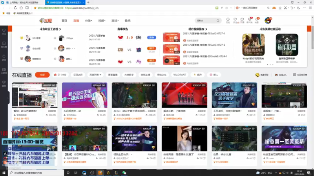Click the magnifier icon in Douyu search
The width and height of the screenshot is (314, 176).
[x=218, y=21]
